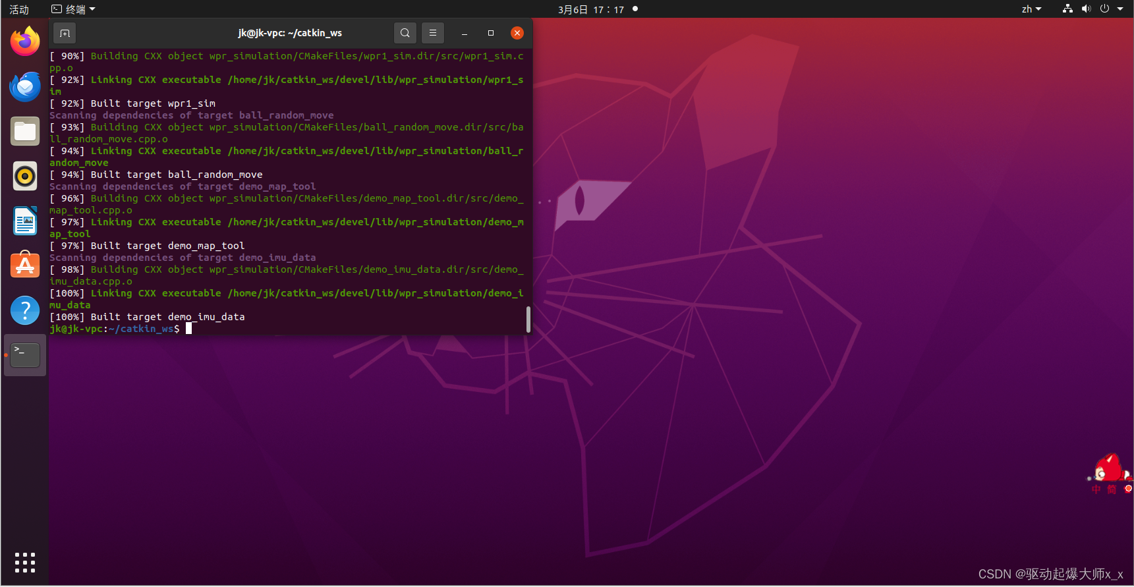
Task: Open the 活动 Activities overview
Action: click(x=19, y=9)
